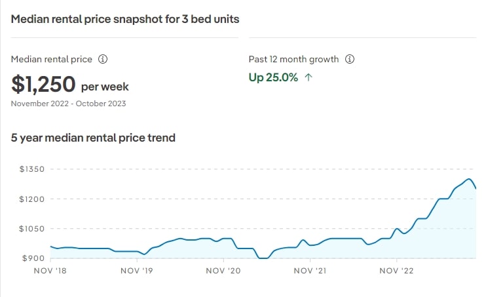This screenshot has height=297, width=486.
Task: Click the right end point of trend line
Action: 476,188
